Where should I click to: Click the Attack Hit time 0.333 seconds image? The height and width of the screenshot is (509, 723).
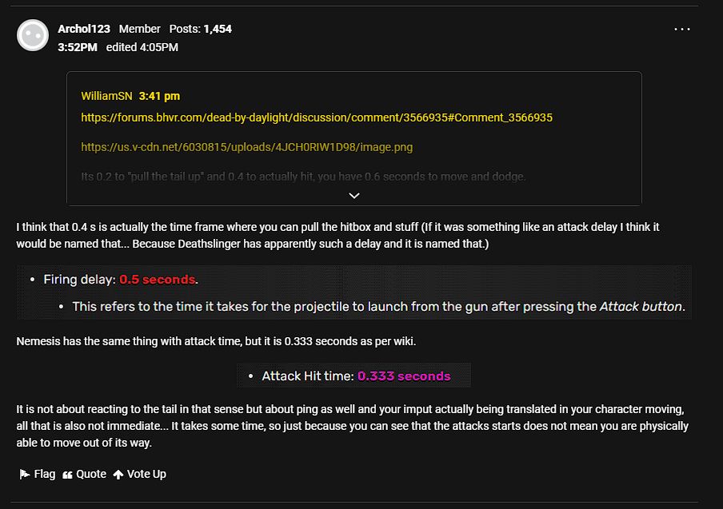pyautogui.click(x=354, y=376)
